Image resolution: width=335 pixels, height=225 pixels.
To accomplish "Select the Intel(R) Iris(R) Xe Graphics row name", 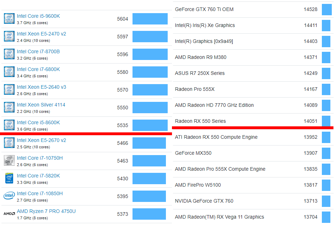I will (205, 25).
